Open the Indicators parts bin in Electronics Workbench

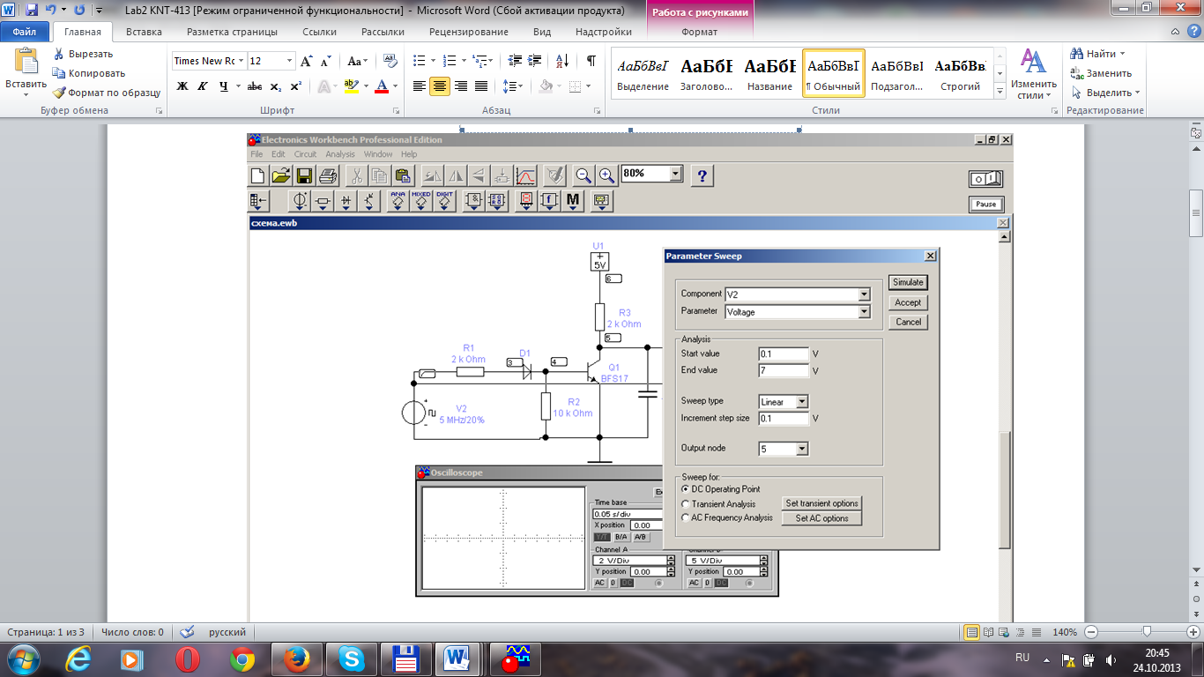526,202
